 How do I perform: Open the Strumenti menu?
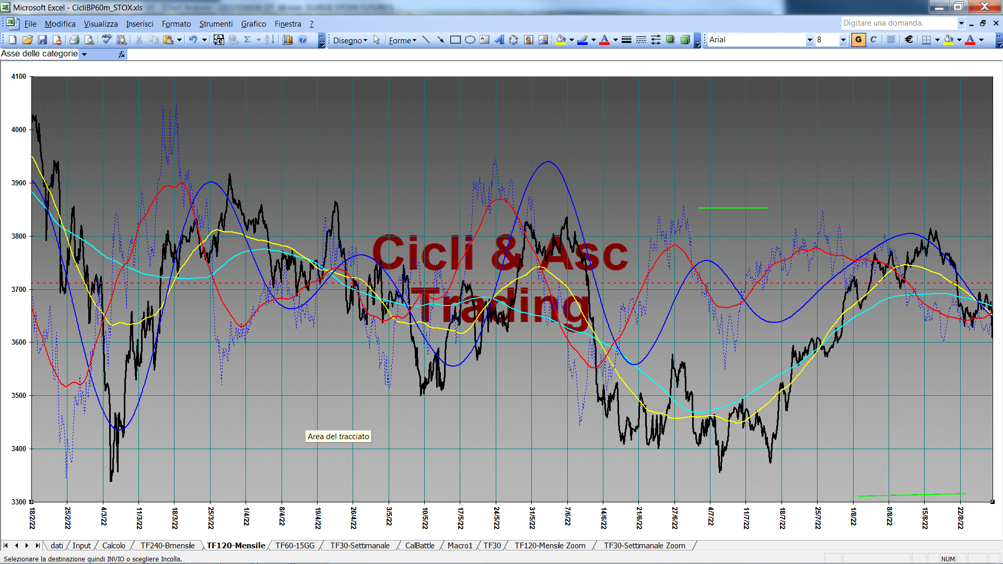[x=216, y=24]
